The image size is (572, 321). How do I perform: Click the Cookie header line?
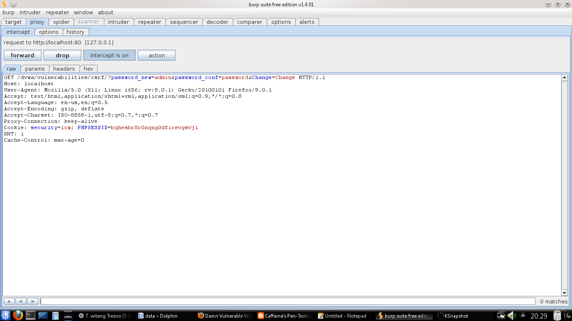pos(101,127)
